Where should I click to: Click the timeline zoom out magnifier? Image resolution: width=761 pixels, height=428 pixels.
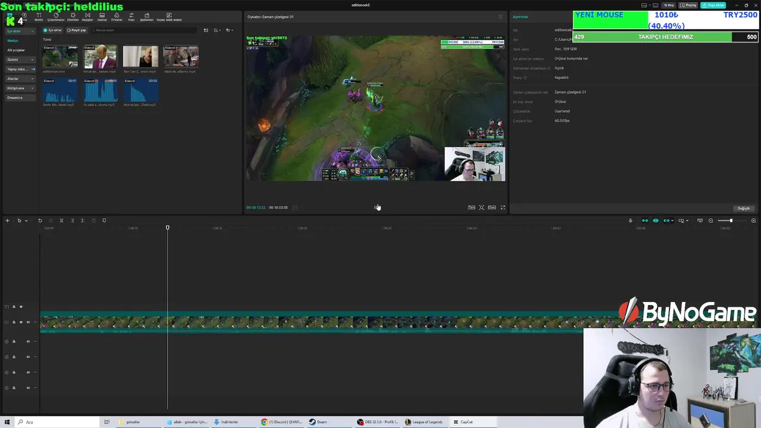coord(710,221)
